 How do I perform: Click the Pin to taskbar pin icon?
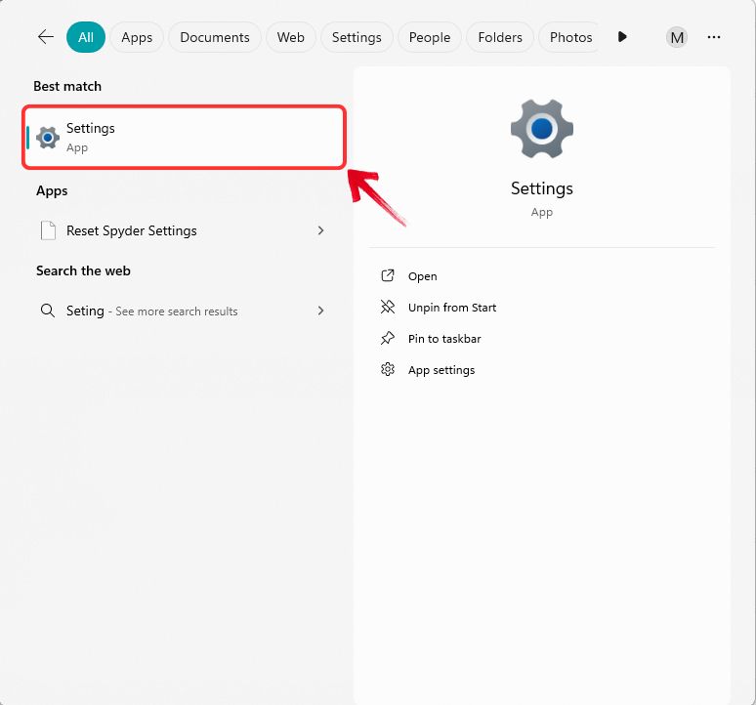388,338
